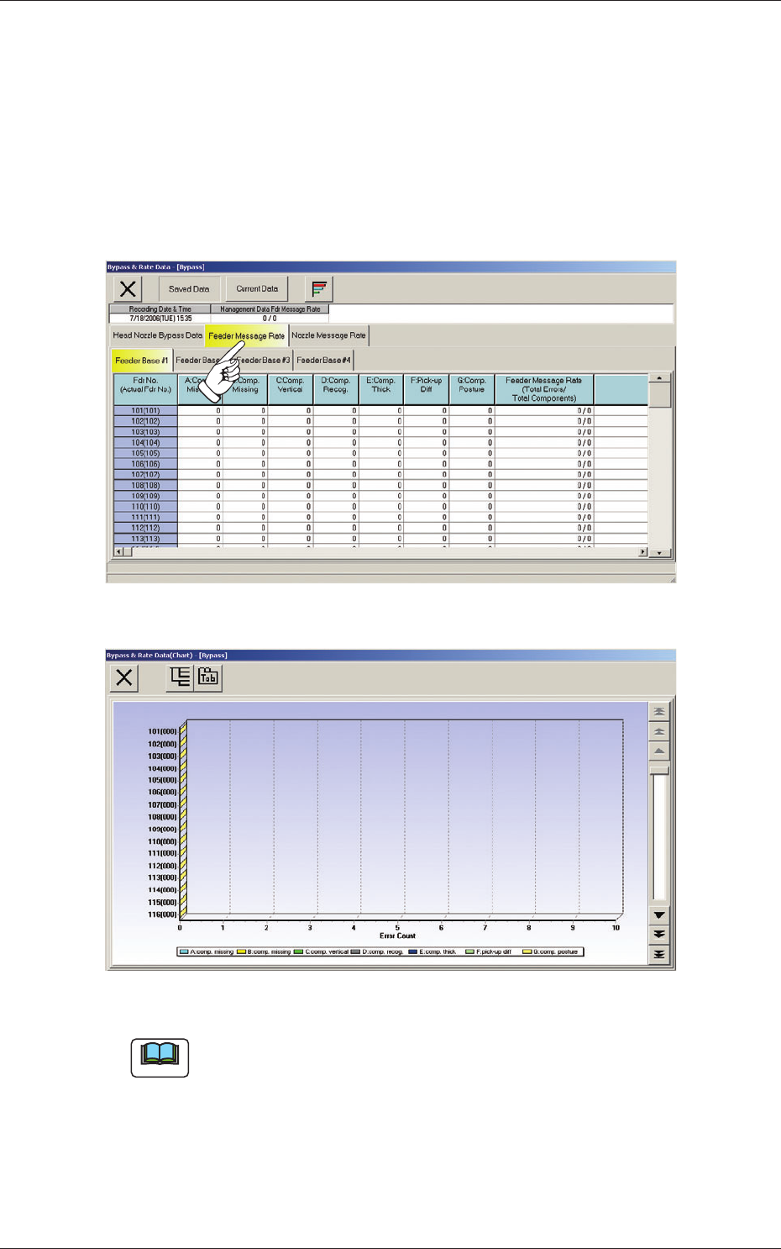Click chart axis label 108(000)
781x1249 pixels.
pos(162,817)
